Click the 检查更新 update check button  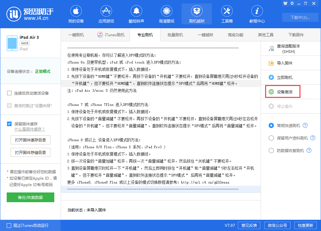click(x=306, y=225)
